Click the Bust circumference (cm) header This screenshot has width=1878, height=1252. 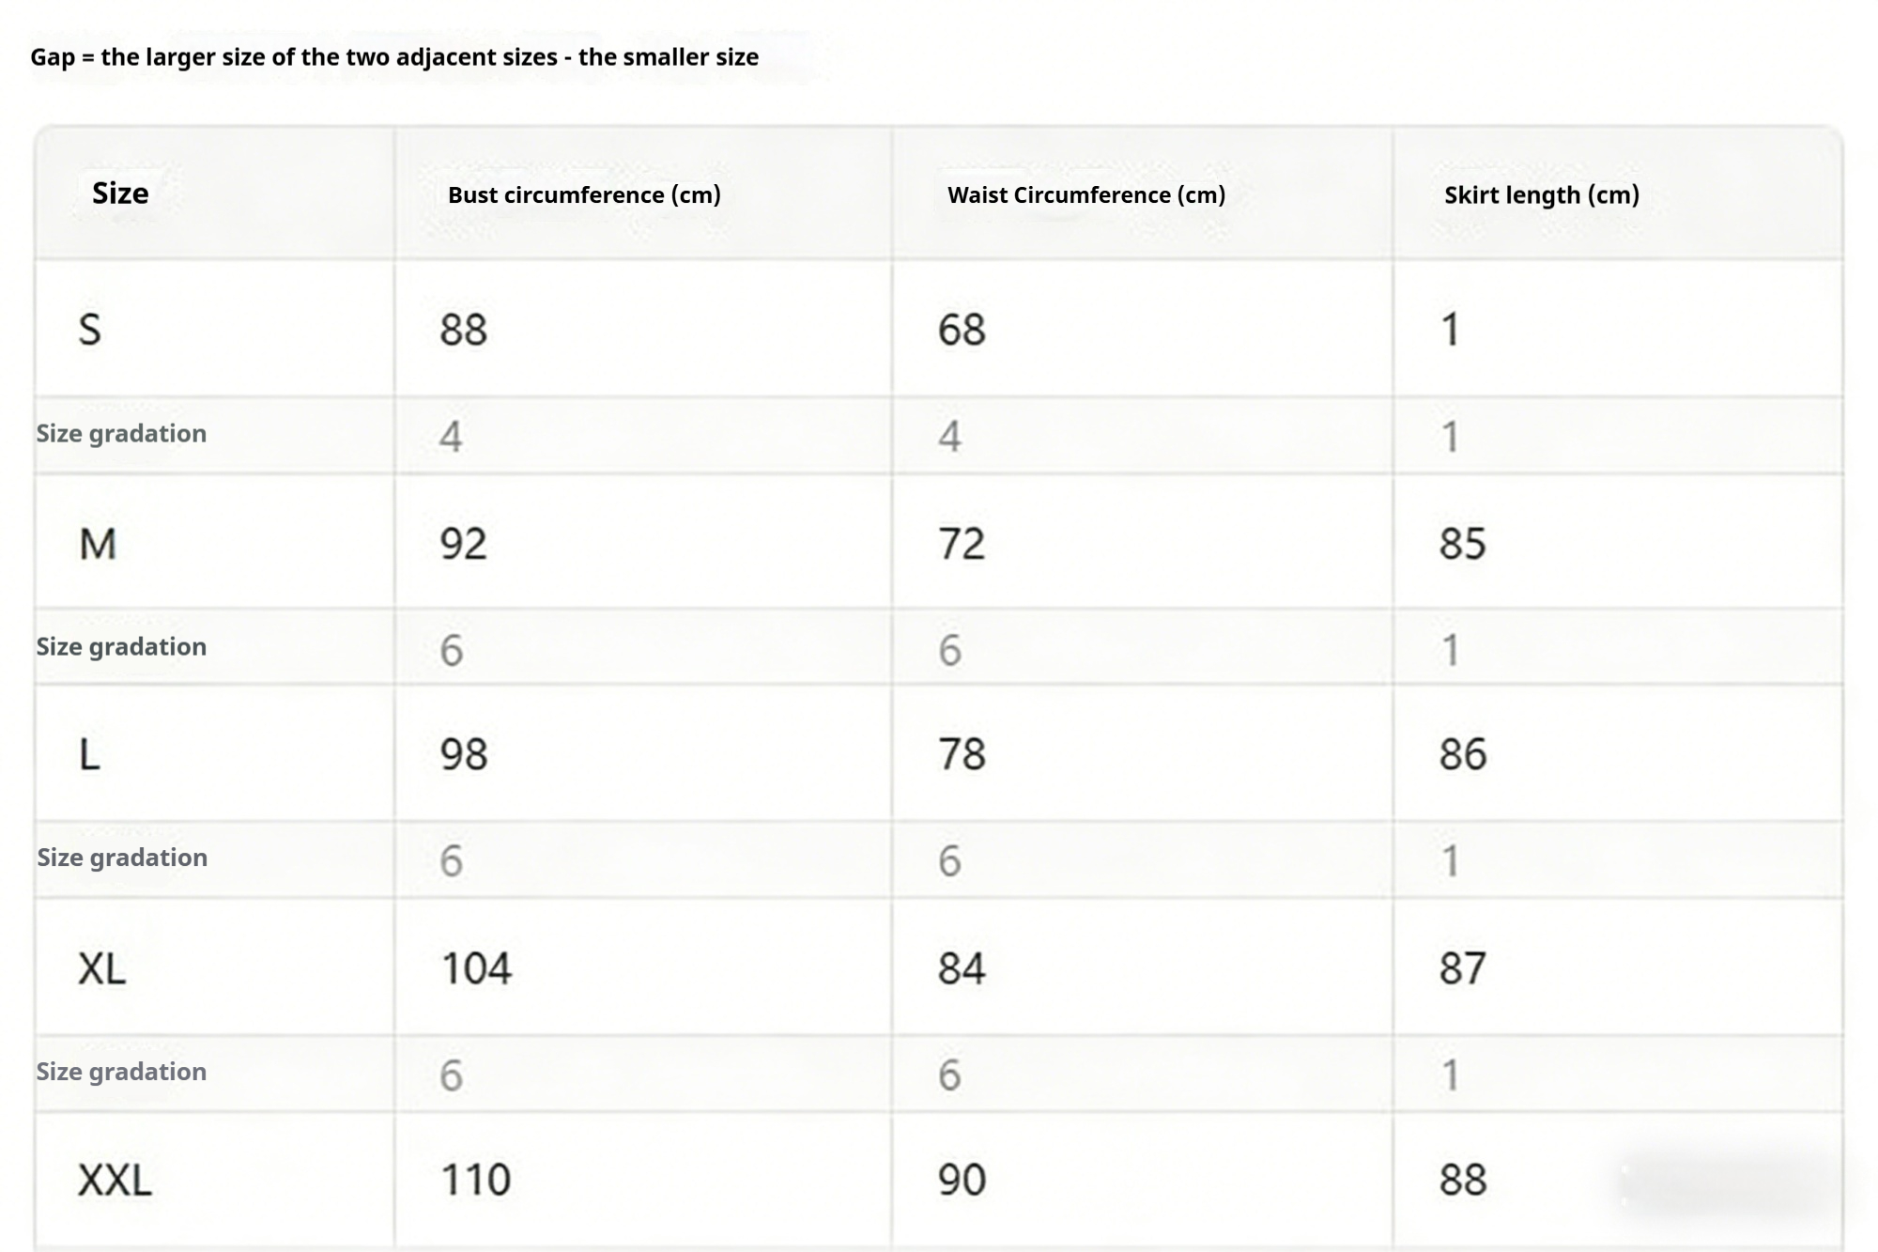coord(584,194)
